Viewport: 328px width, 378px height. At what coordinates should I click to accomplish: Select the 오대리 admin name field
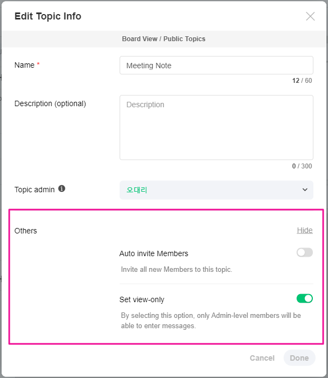pos(211,190)
